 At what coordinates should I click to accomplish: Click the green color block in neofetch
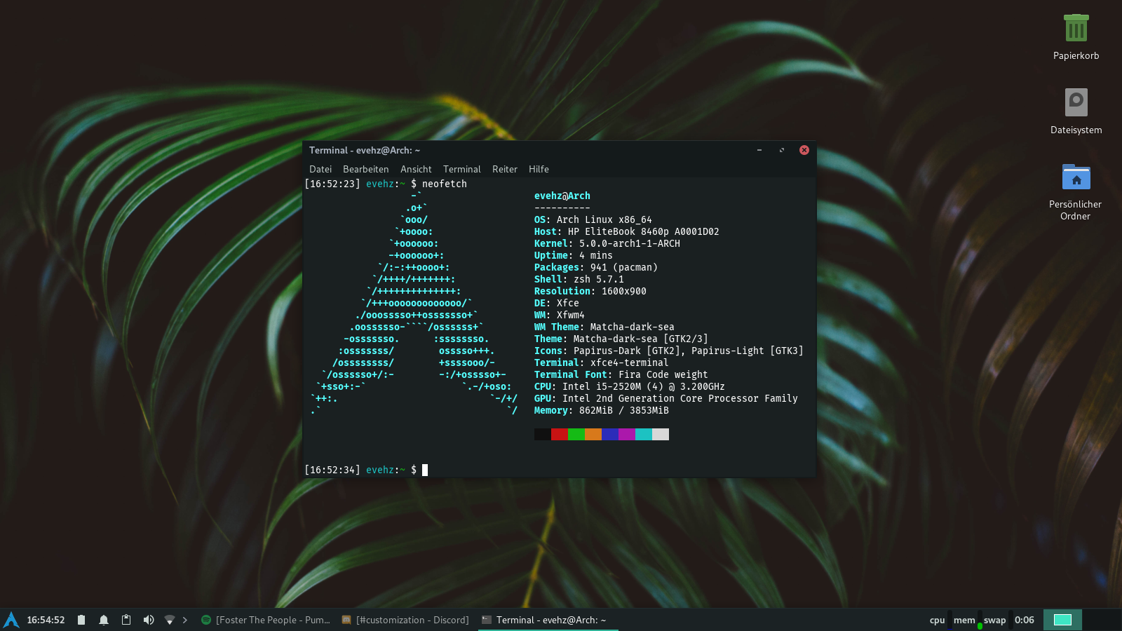click(x=576, y=434)
